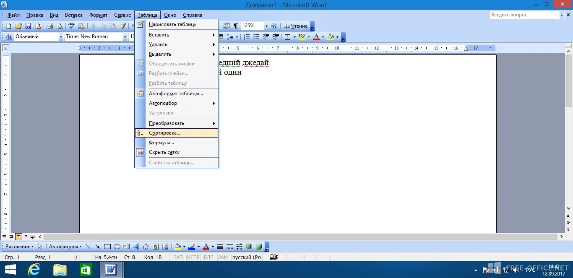Open the Преобразовать submenu
Image resolution: width=573 pixels, height=278 pixels.
coord(177,123)
